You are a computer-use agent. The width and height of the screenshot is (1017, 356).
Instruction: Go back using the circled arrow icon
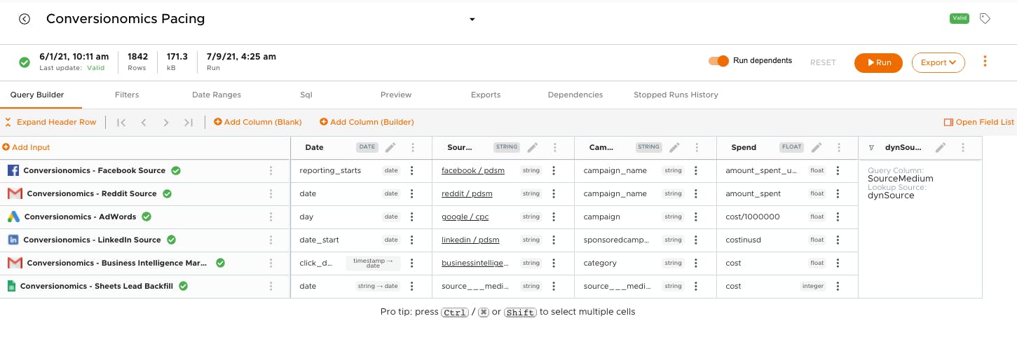click(x=25, y=19)
